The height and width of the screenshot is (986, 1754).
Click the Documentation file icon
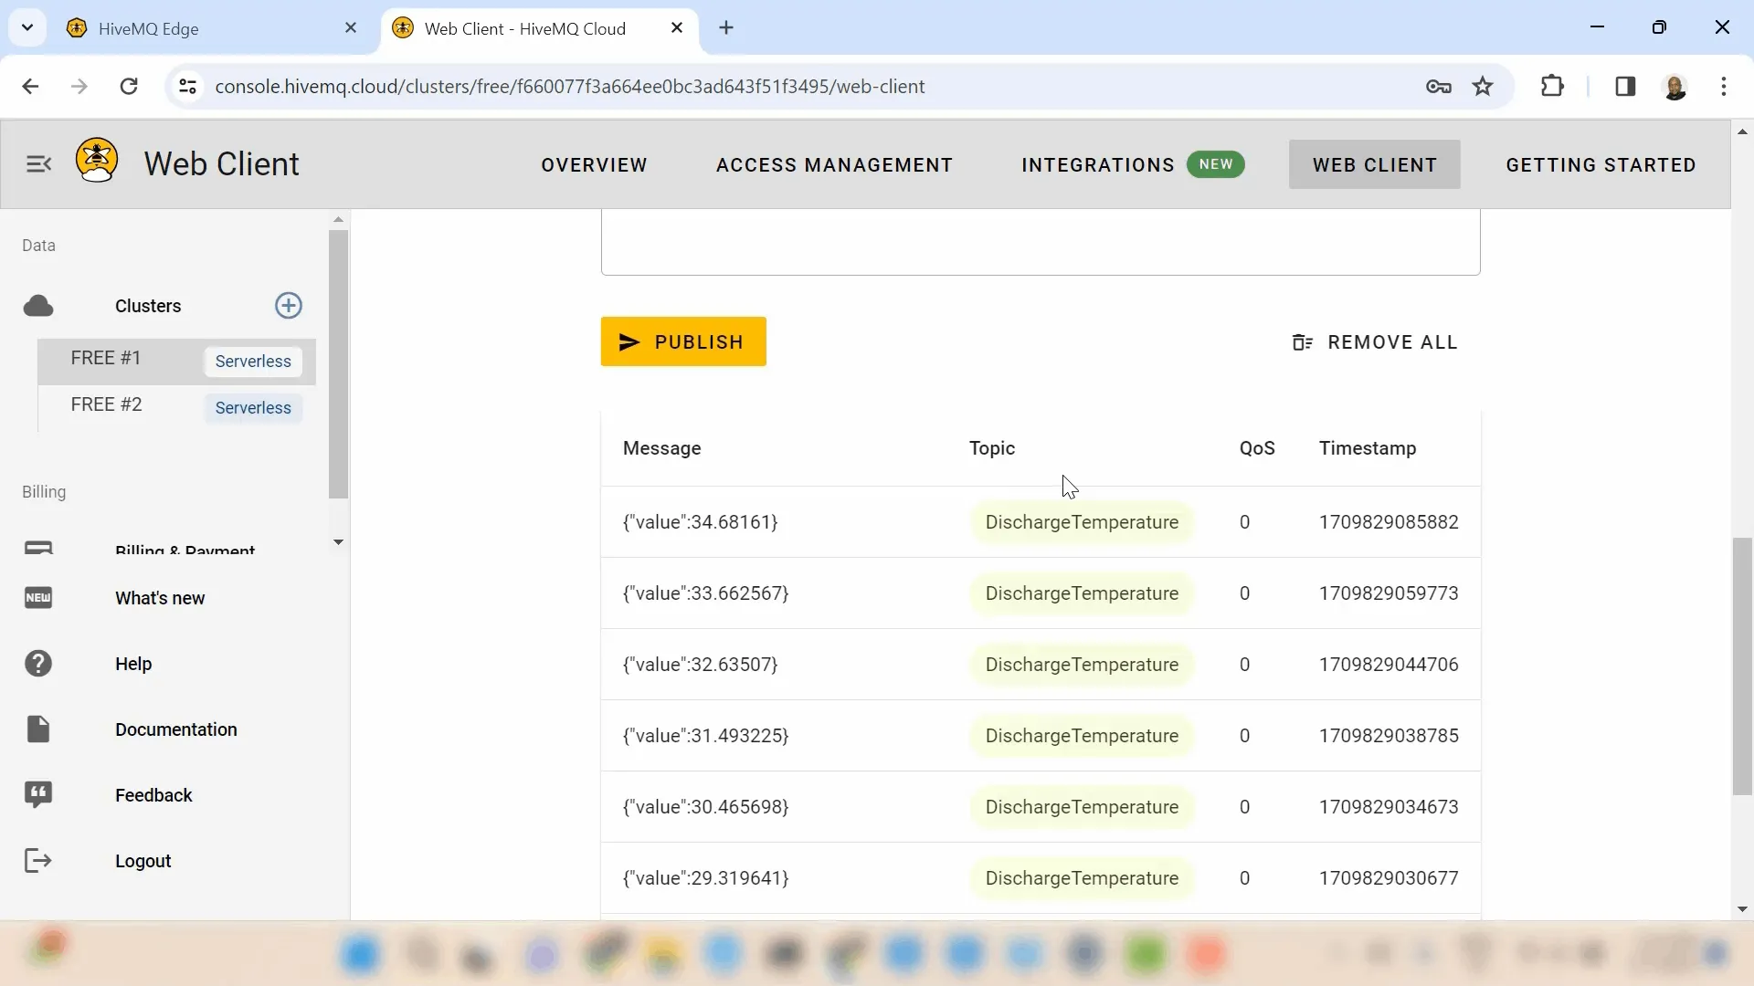pyautogui.click(x=38, y=729)
